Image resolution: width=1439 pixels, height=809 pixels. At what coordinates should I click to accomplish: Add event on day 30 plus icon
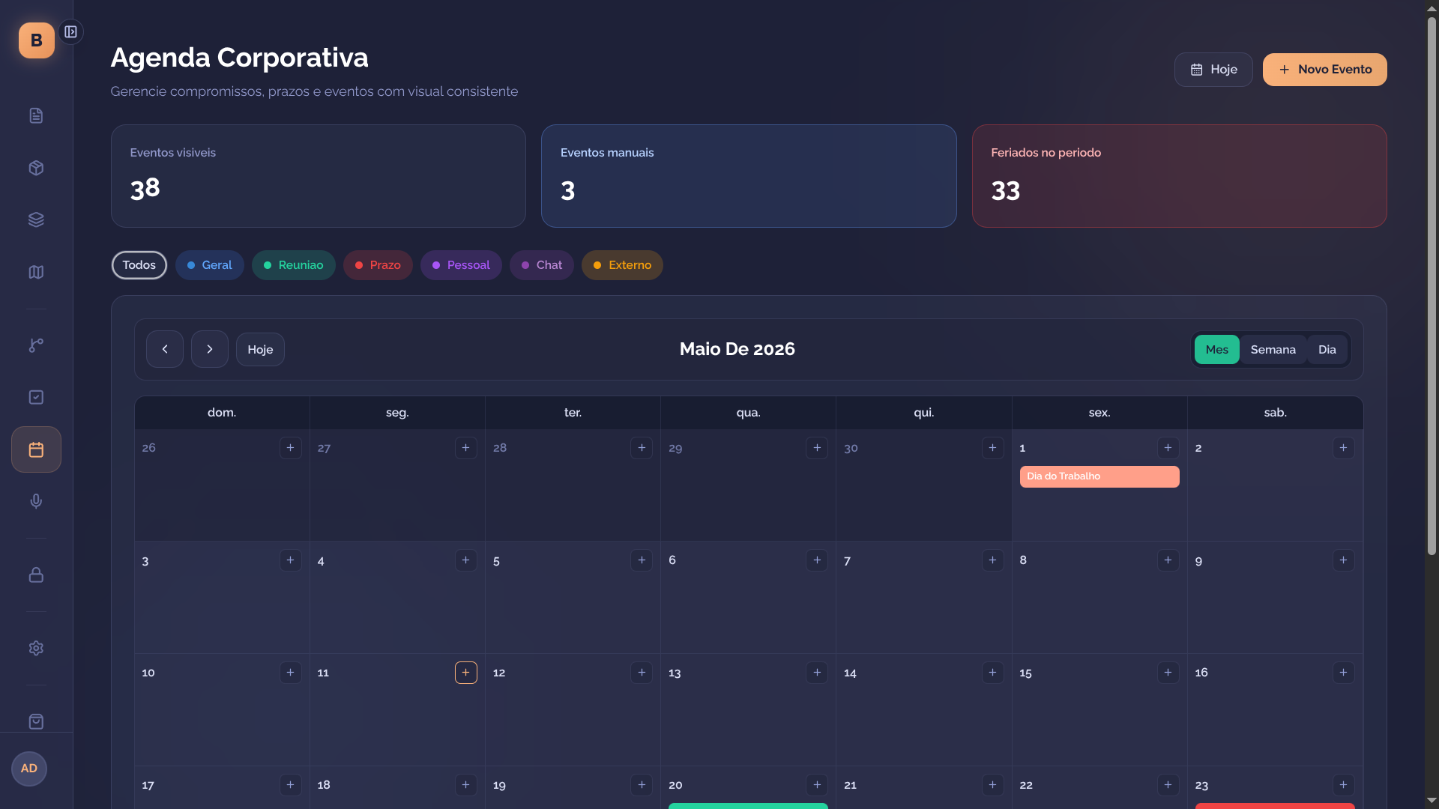pos(992,448)
